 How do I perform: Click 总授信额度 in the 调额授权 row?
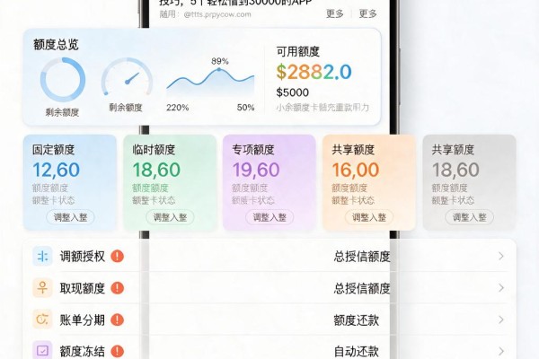pyautogui.click(x=362, y=257)
